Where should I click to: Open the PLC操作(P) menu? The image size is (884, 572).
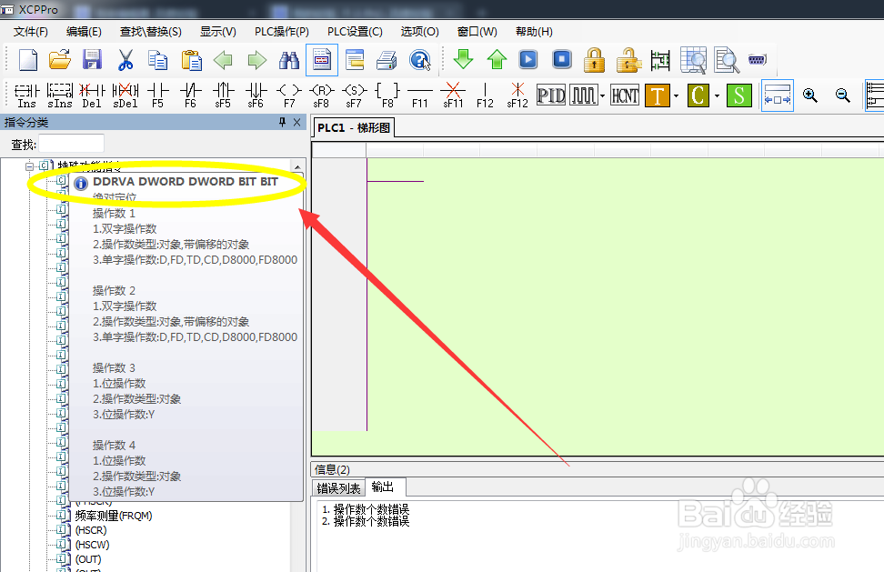pyautogui.click(x=282, y=32)
